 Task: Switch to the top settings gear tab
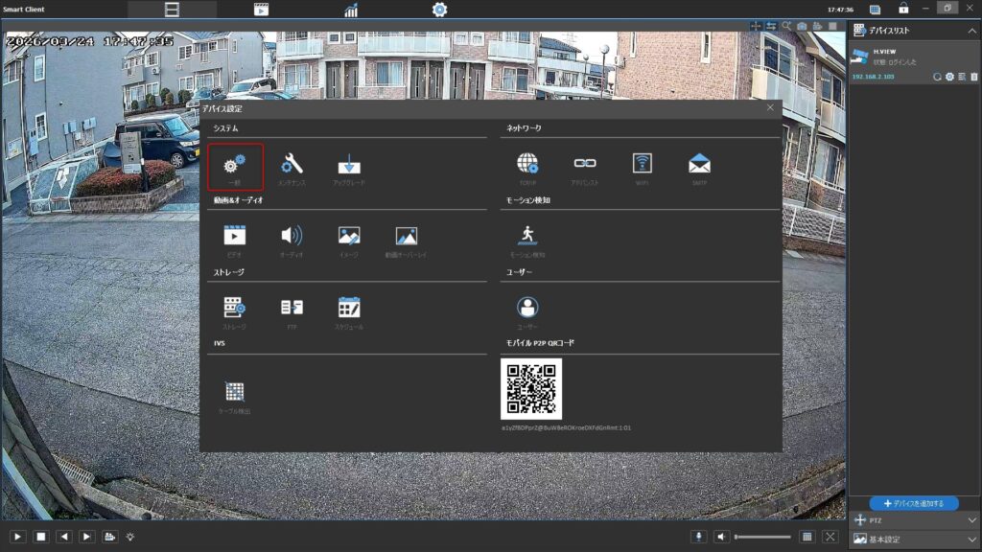439,10
